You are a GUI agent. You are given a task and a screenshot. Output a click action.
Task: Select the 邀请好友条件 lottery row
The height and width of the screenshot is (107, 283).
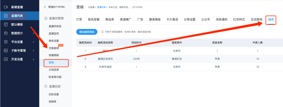(x=105, y=59)
